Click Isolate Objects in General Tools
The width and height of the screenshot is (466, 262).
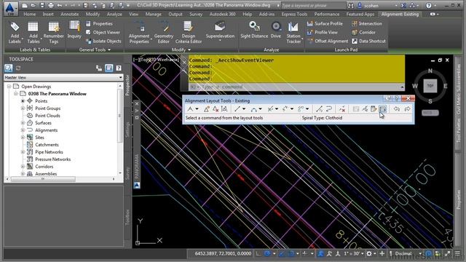tap(103, 41)
